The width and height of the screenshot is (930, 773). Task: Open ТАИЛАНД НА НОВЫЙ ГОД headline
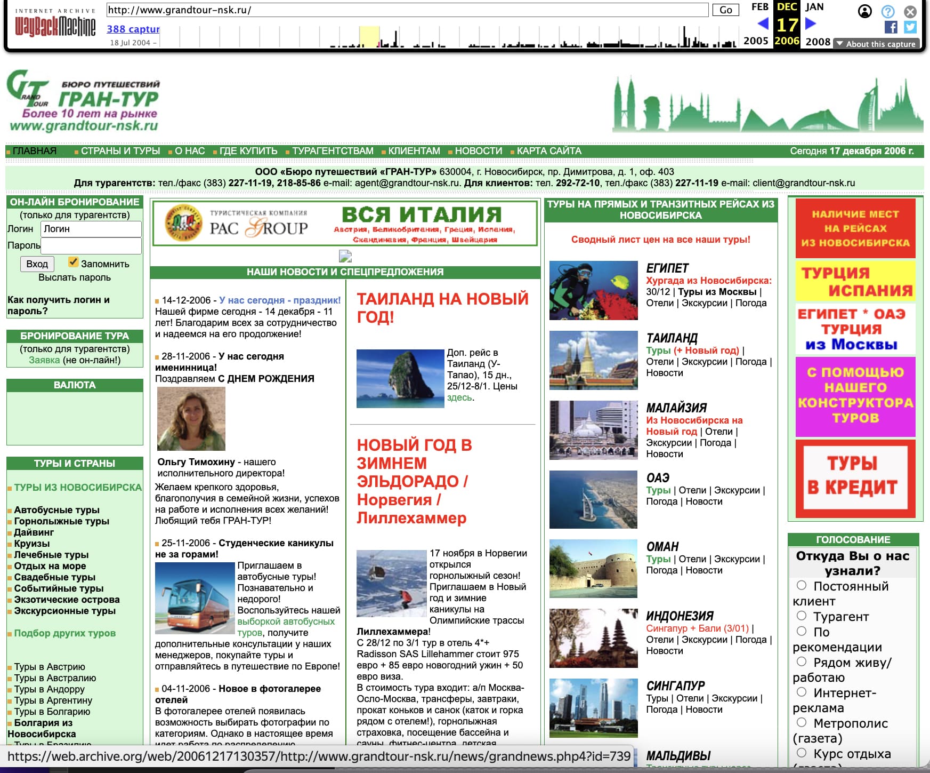click(x=442, y=308)
